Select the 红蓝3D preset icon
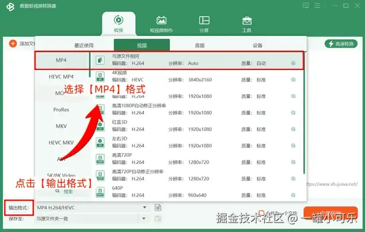Screen dimensions: 365x232 [x=100, y=126]
